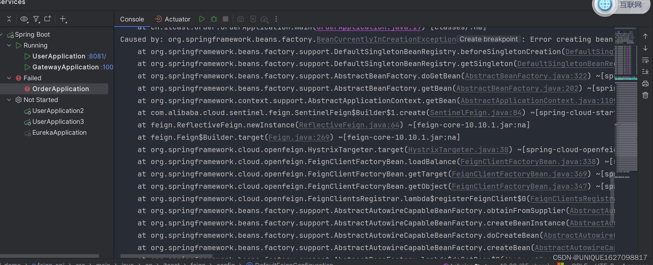The height and width of the screenshot is (265, 653).
Task: Open HystrixTargeter.java:38 link
Action: coord(458,150)
